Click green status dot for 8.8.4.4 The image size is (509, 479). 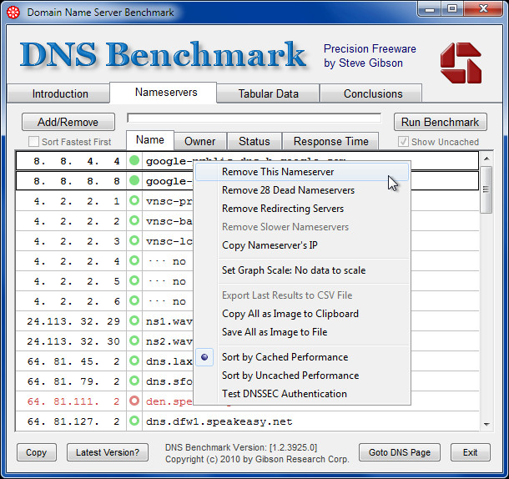(134, 160)
